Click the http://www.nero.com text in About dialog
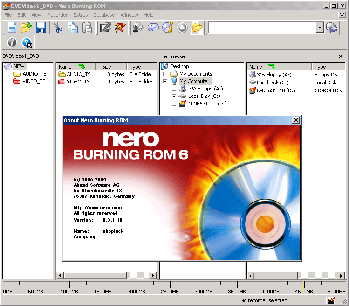The height and width of the screenshot is (306, 349). 97,208
